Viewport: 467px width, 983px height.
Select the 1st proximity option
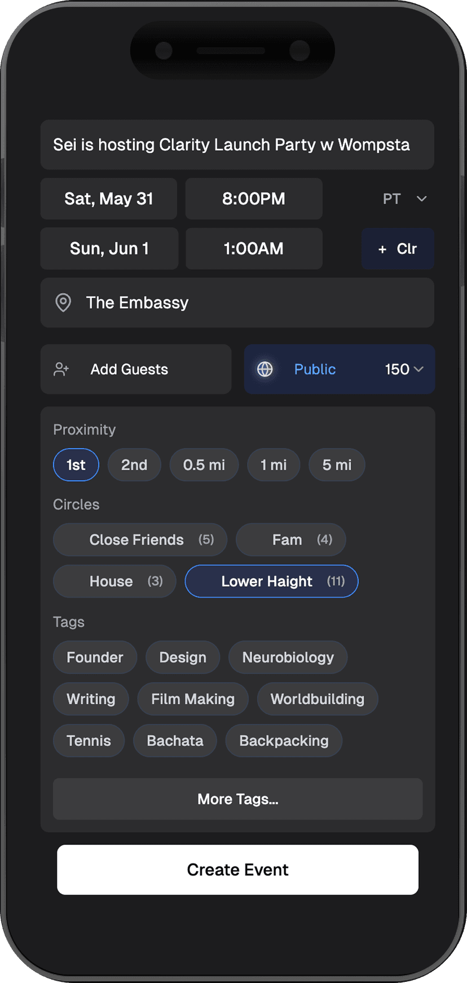76,464
